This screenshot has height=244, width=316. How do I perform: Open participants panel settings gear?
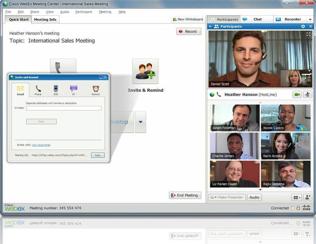pyautogui.click(x=303, y=26)
